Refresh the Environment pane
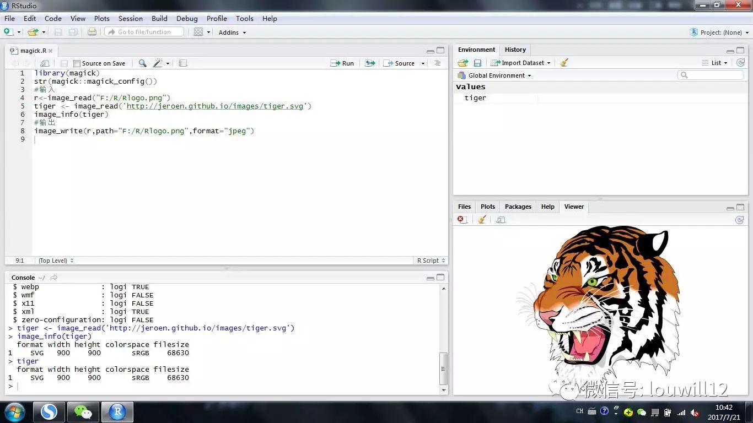The image size is (753, 423). coord(740,63)
